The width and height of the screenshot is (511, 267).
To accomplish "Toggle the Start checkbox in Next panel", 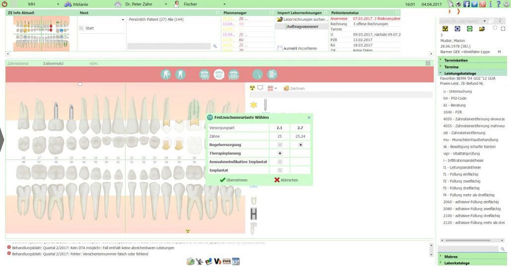I will (x=81, y=28).
